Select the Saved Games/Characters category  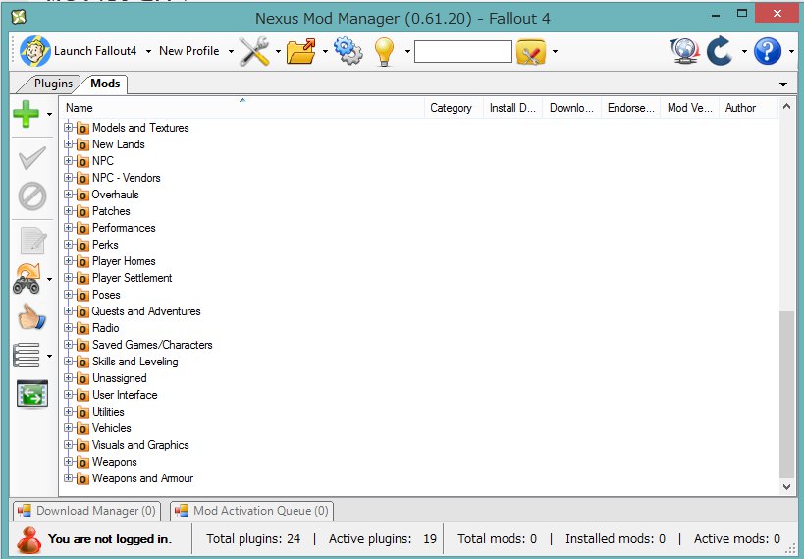pyautogui.click(x=152, y=345)
